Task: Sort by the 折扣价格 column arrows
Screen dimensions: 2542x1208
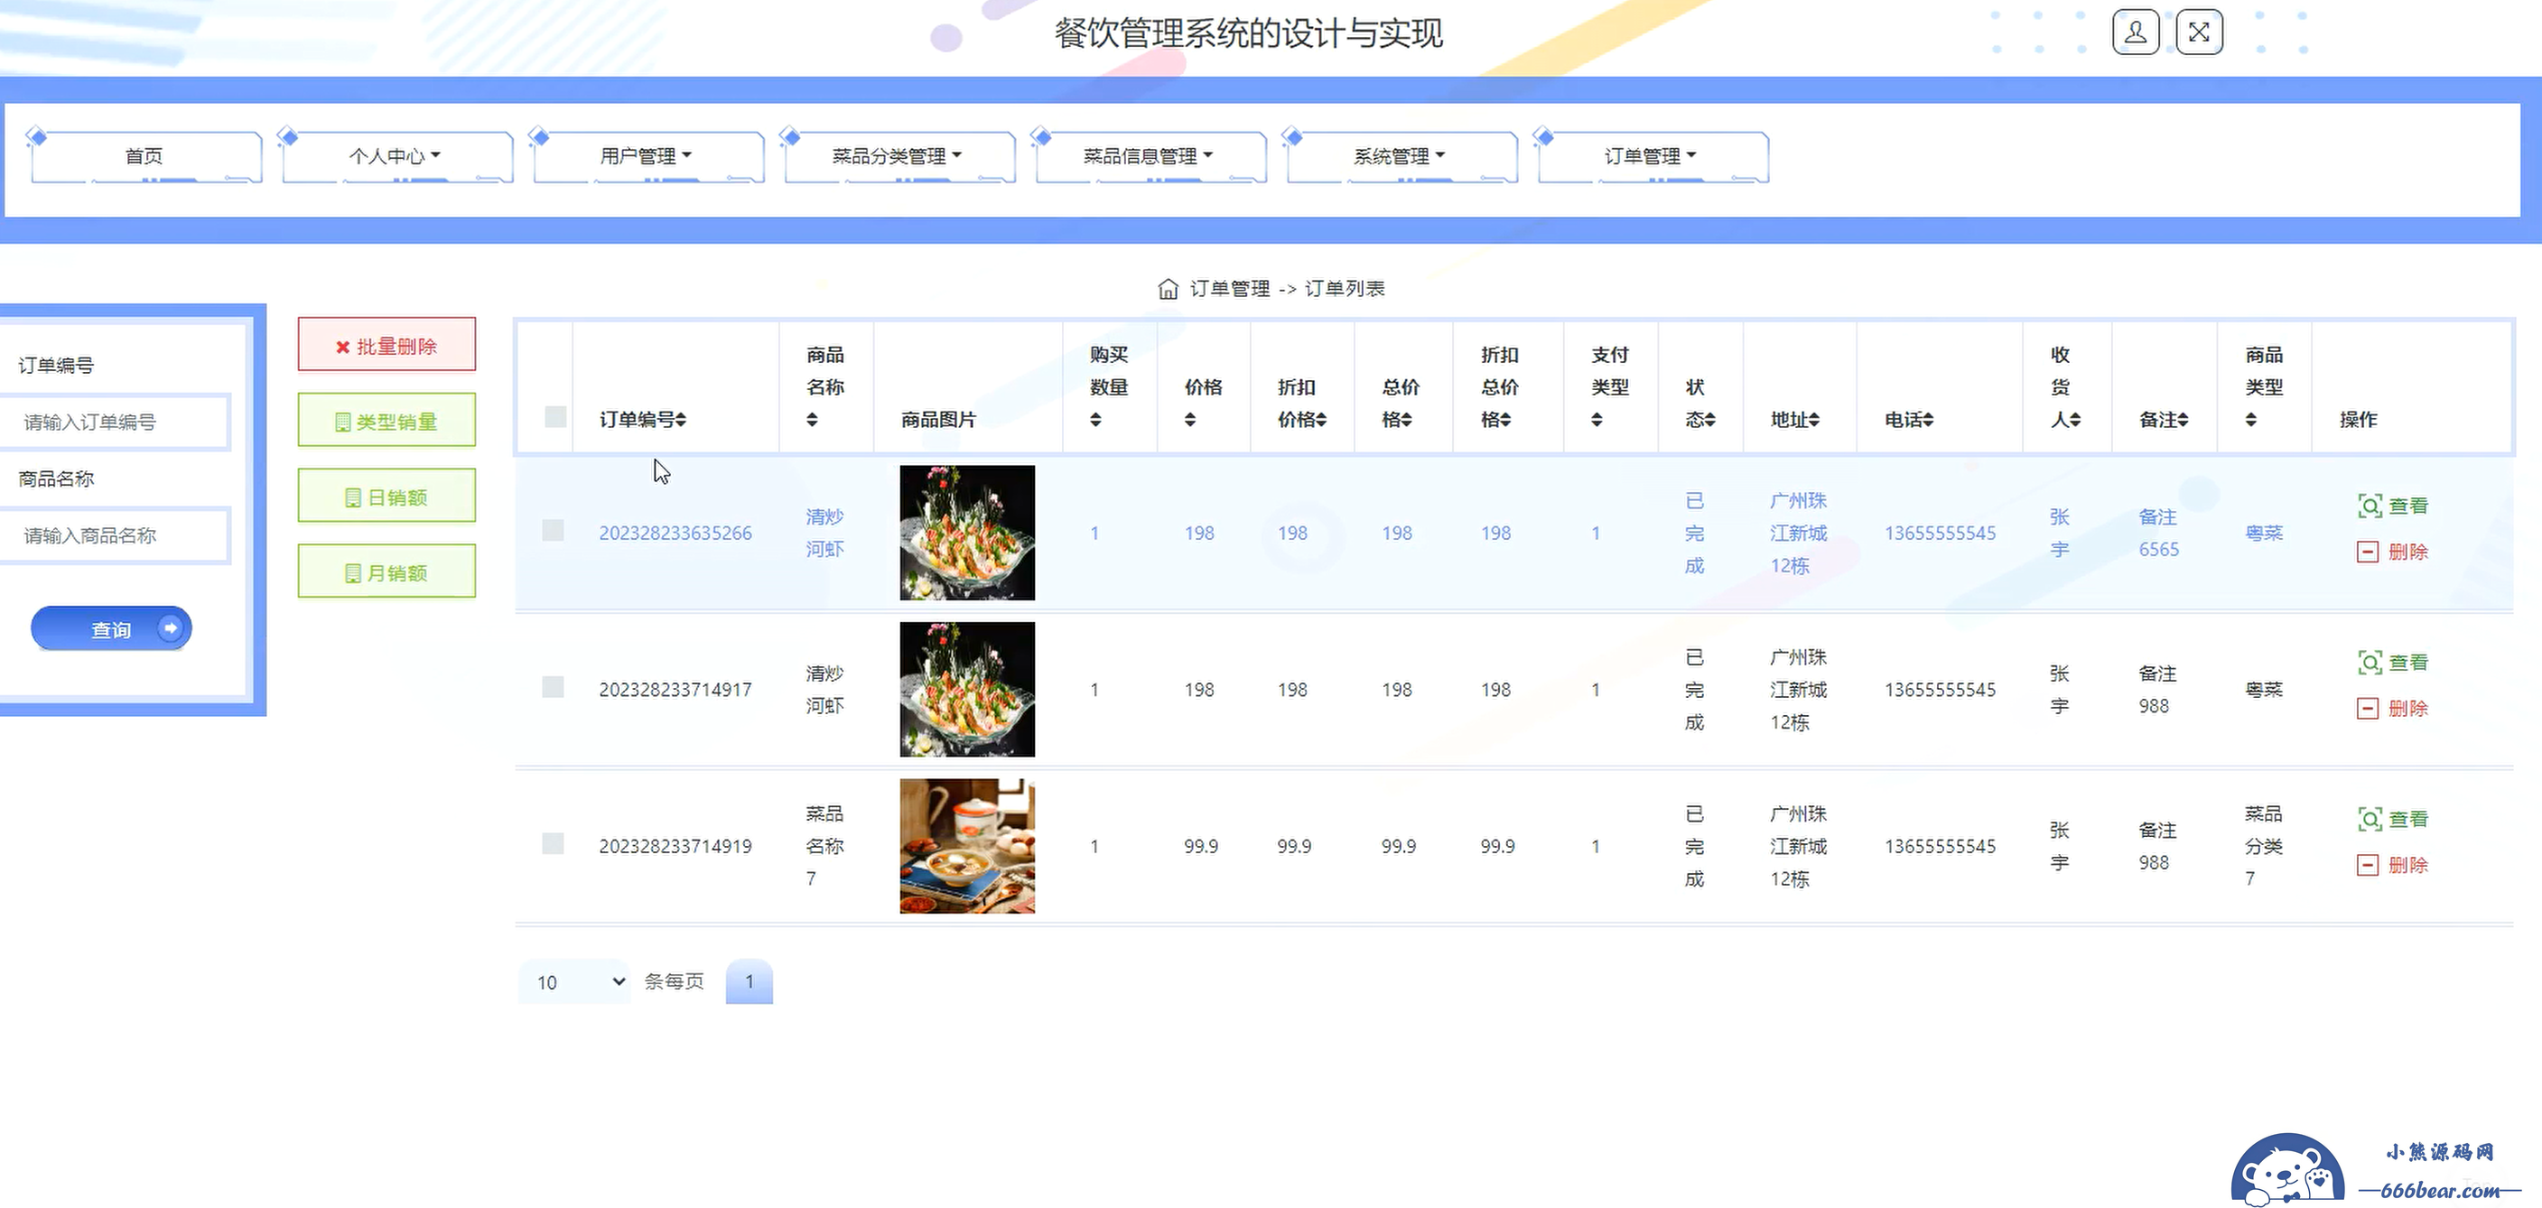Action: pos(1321,420)
